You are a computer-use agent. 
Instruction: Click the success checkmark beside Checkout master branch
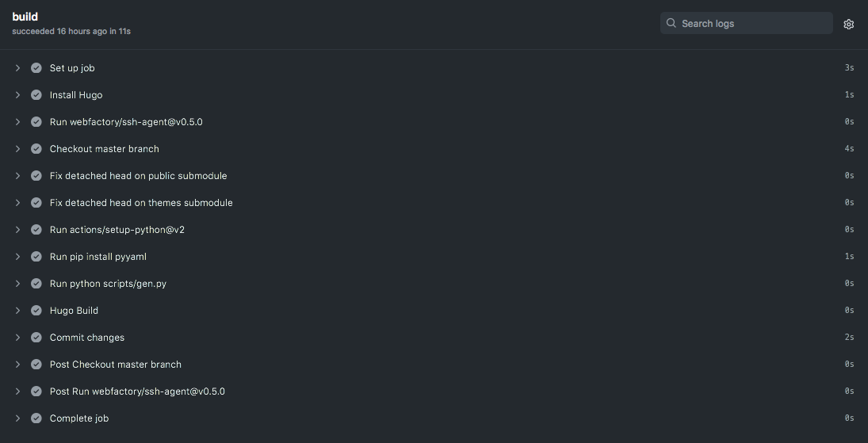[x=36, y=149]
